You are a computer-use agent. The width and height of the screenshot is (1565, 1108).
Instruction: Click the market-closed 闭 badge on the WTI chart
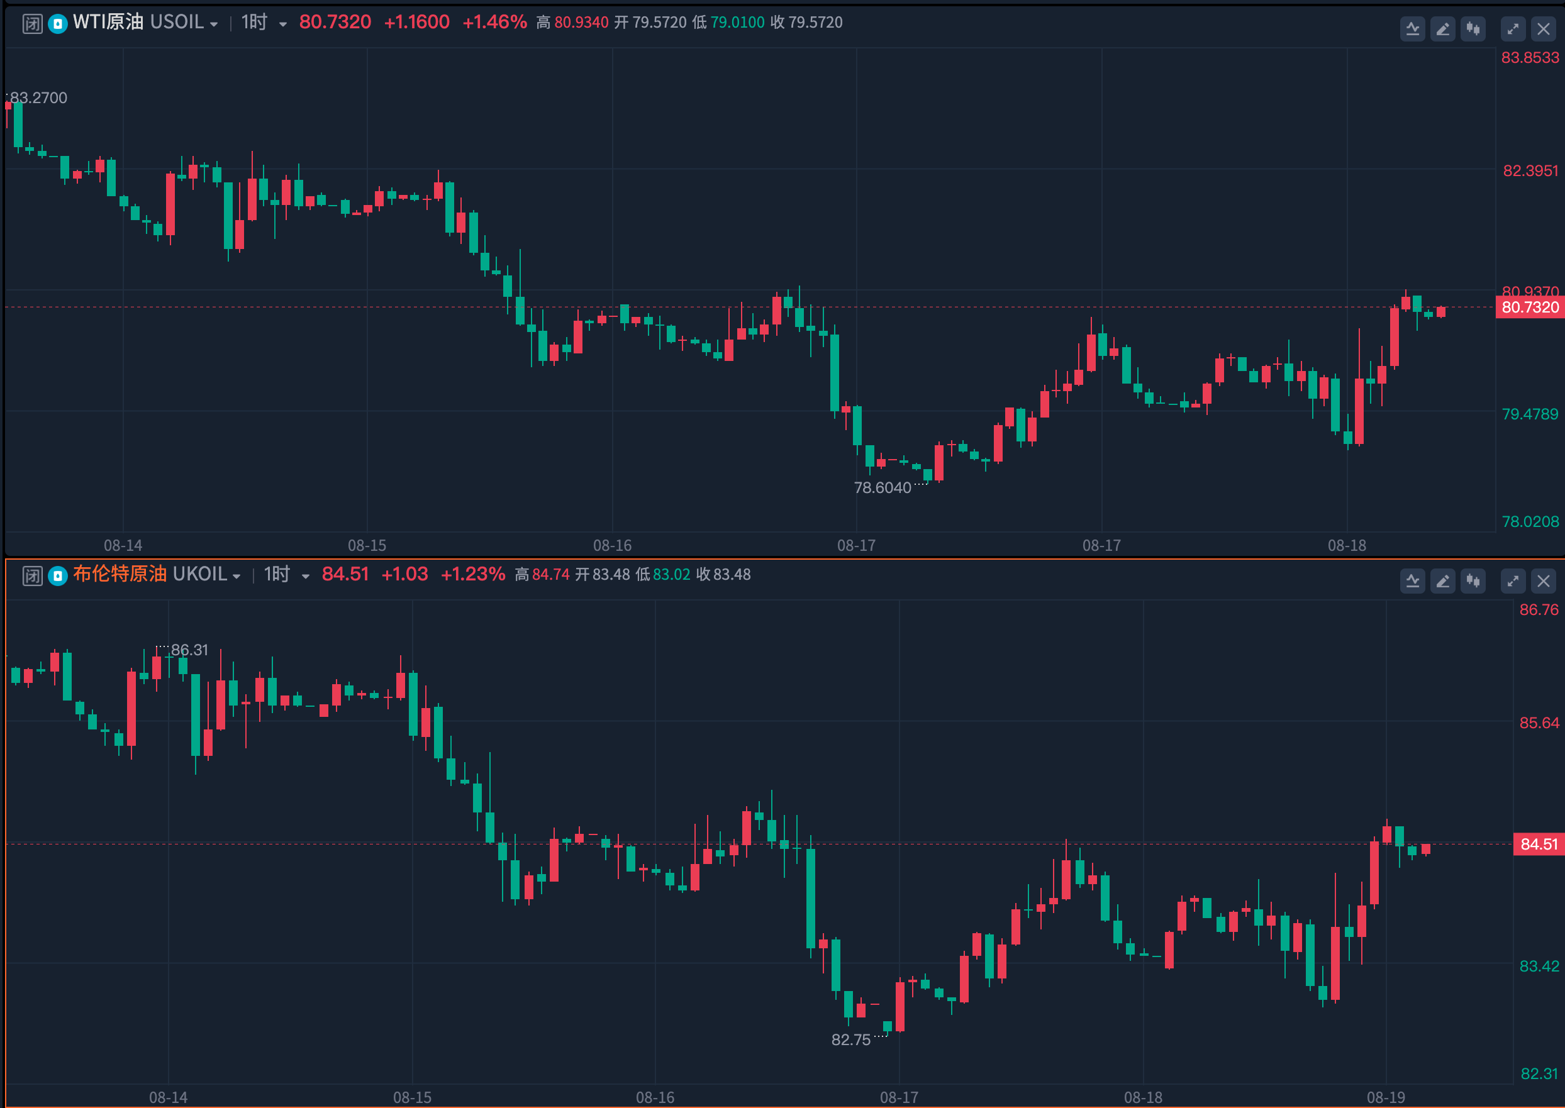point(32,24)
